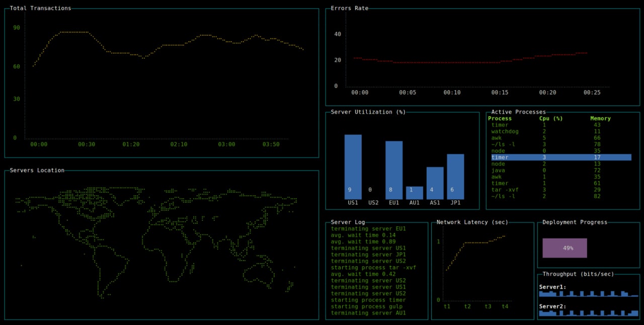Click the AS1 utilization bar
This screenshot has height=325, width=644.
[x=435, y=184]
